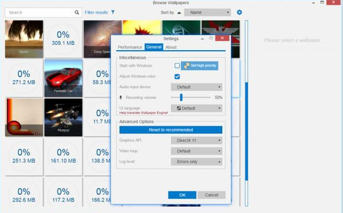Open the Video loop dropdown
The height and width of the screenshot is (213, 343).
[x=196, y=151]
